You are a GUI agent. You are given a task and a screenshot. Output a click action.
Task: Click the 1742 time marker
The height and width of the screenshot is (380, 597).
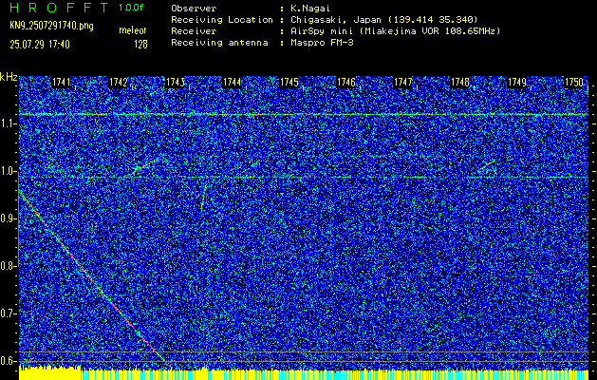coord(118,83)
